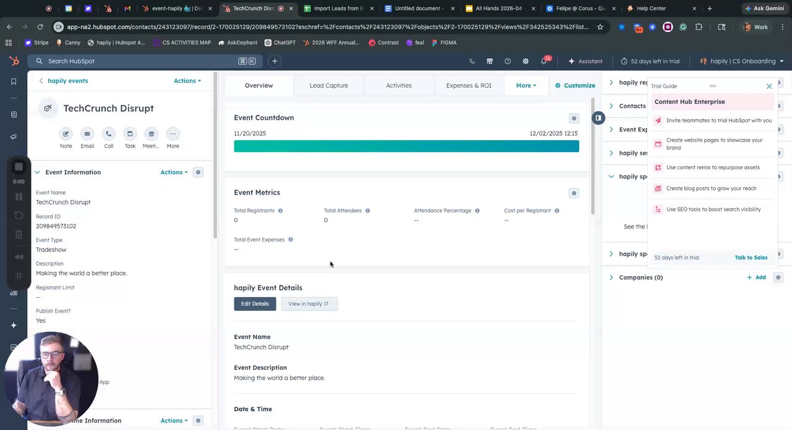Click Create blog posts trial item
The image size is (792, 430).
(x=713, y=188)
